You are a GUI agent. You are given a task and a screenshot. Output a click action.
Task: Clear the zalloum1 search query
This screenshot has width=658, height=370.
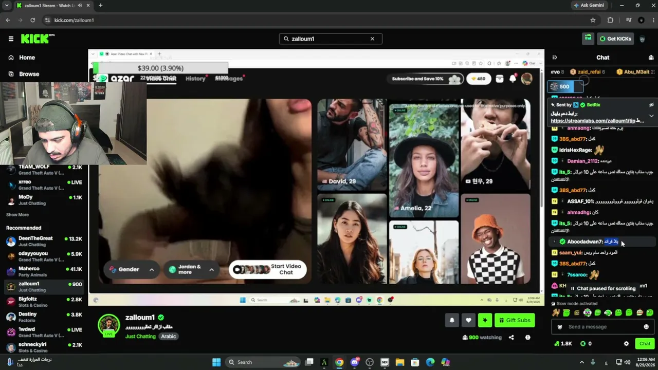(x=372, y=39)
